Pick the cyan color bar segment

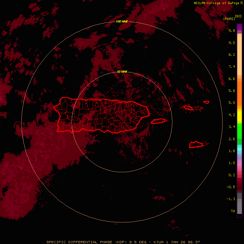coord(239,149)
